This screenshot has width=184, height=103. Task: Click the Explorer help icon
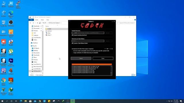(135, 20)
